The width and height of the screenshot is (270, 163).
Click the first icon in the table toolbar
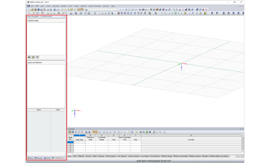70,132
